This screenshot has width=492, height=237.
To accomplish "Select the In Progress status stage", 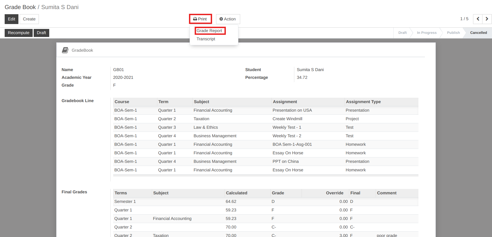I will [x=426, y=33].
